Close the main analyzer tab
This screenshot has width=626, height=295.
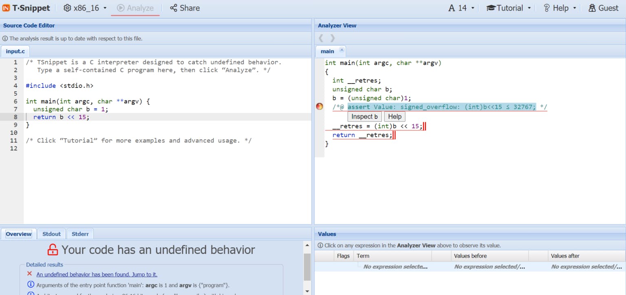tap(342, 50)
